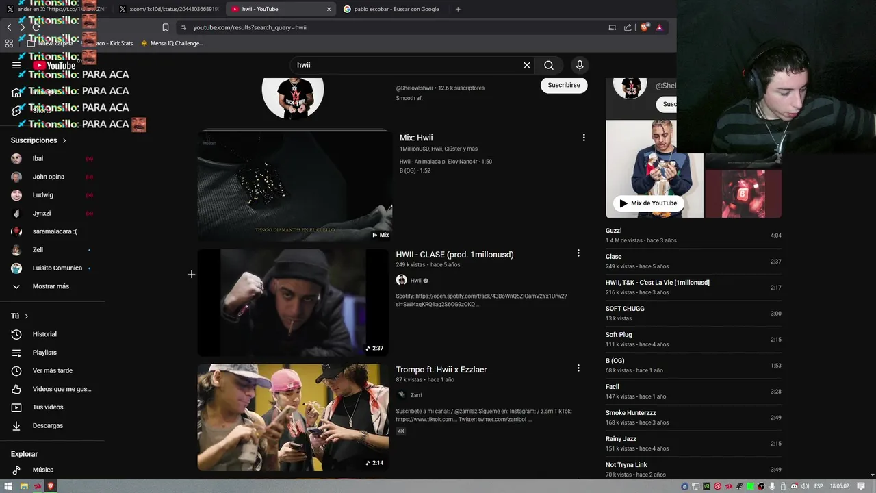Viewport: 876px width, 493px height.
Task: Open Trompo video thumbnail
Action: pos(293,417)
